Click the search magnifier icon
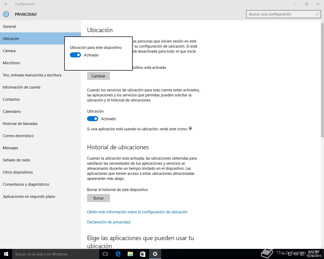The width and height of the screenshot is (324, 259). [317, 14]
